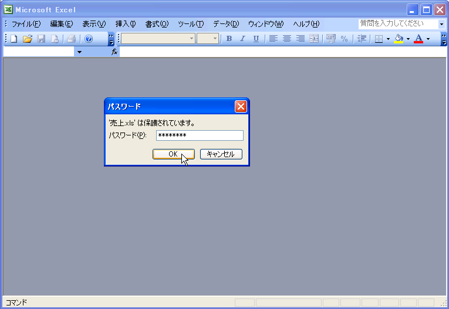The image size is (449, 309).
Task: Open the help question box dropdown
Action: [x=441, y=24]
